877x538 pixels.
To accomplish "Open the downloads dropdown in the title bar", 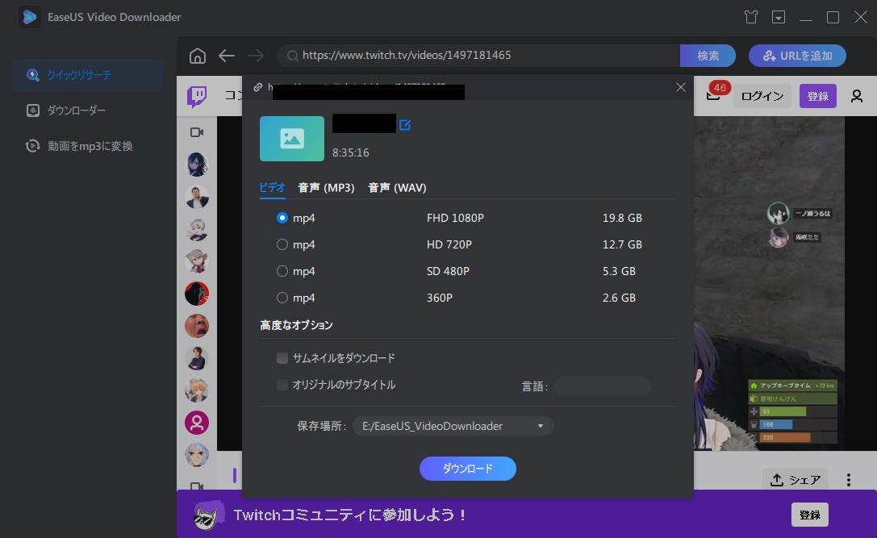I will pyautogui.click(x=779, y=16).
